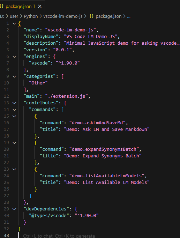Click line number 12 in gutter
180x238 pixels.
(6, 96)
